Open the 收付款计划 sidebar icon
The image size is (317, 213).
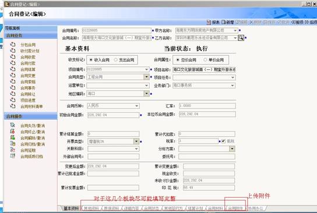[x=13, y=51]
